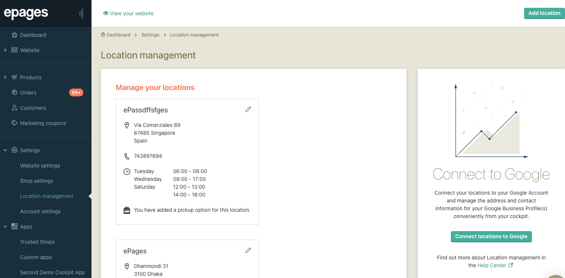Go to Settings via breadcrumb
Image resolution: width=565 pixels, height=278 pixels.
pyautogui.click(x=150, y=35)
